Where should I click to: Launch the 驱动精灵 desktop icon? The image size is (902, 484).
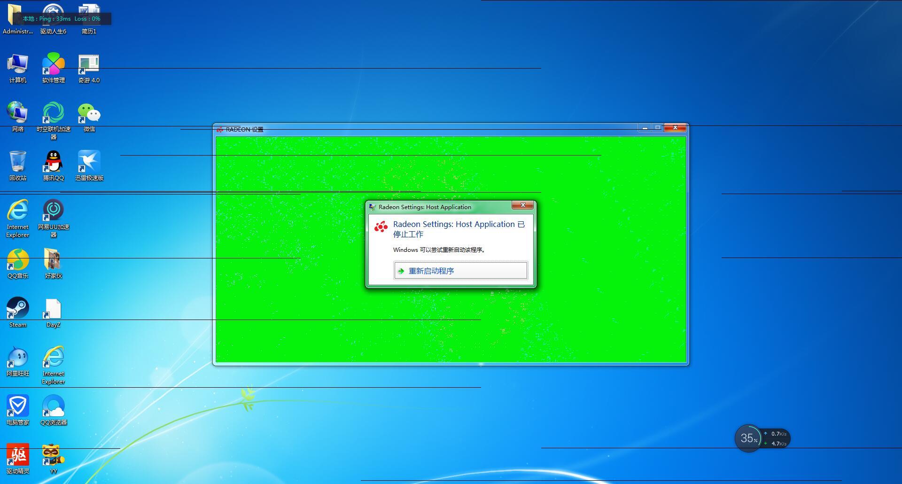pyautogui.click(x=17, y=459)
